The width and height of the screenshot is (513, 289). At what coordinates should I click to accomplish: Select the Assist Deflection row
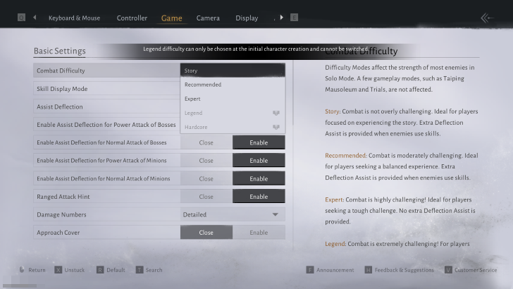point(106,106)
